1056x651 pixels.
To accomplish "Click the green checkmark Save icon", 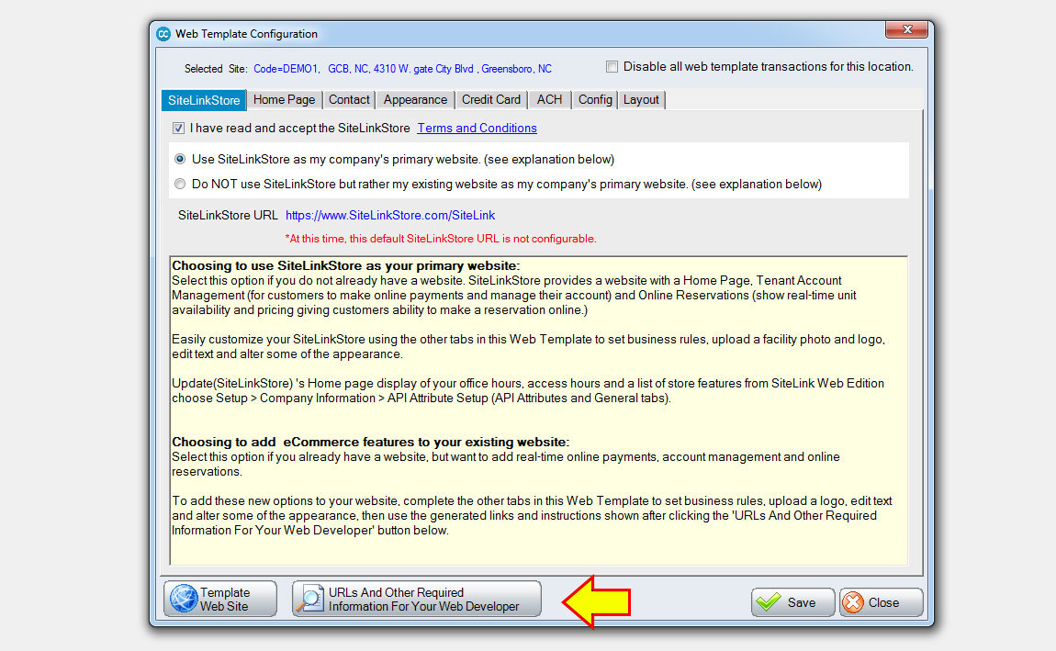I will pyautogui.click(x=769, y=601).
